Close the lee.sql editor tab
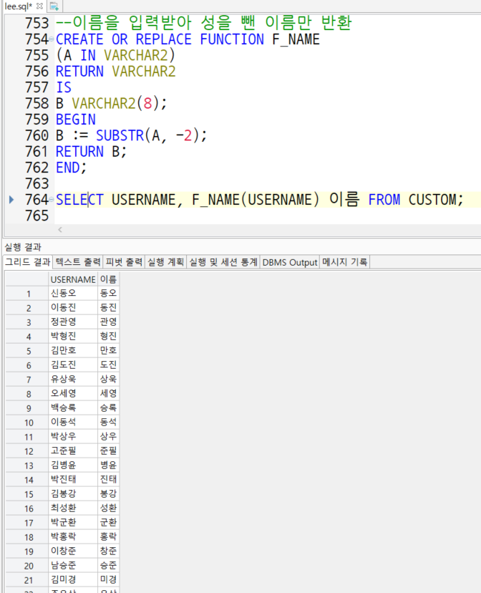Screen dimensions: 481x593 pyautogui.click(x=39, y=6)
